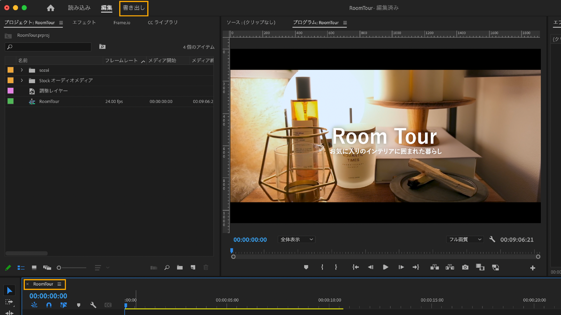The image size is (561, 315).
Task: Click the Export Frame camera icon
Action: (465, 267)
